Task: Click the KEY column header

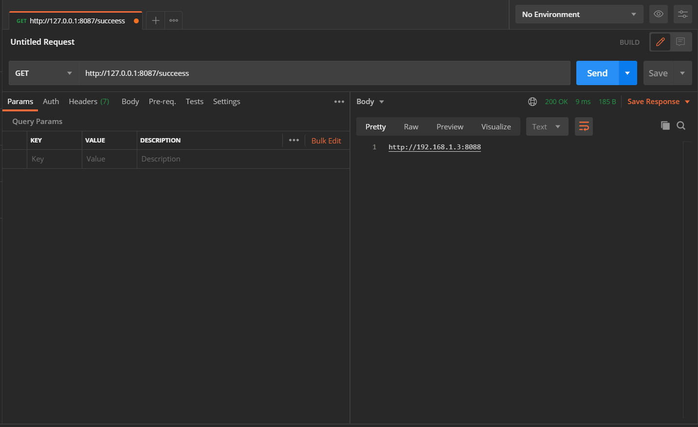Action: tap(36, 140)
